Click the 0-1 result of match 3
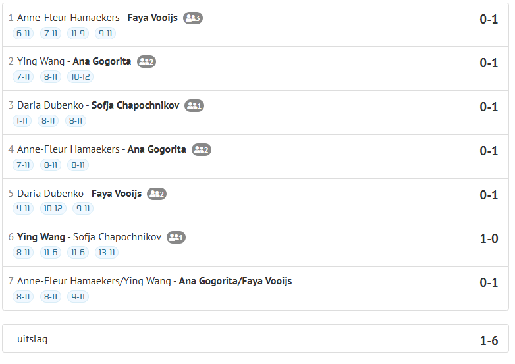Image resolution: width=515 pixels, height=364 pixels. coord(489,107)
